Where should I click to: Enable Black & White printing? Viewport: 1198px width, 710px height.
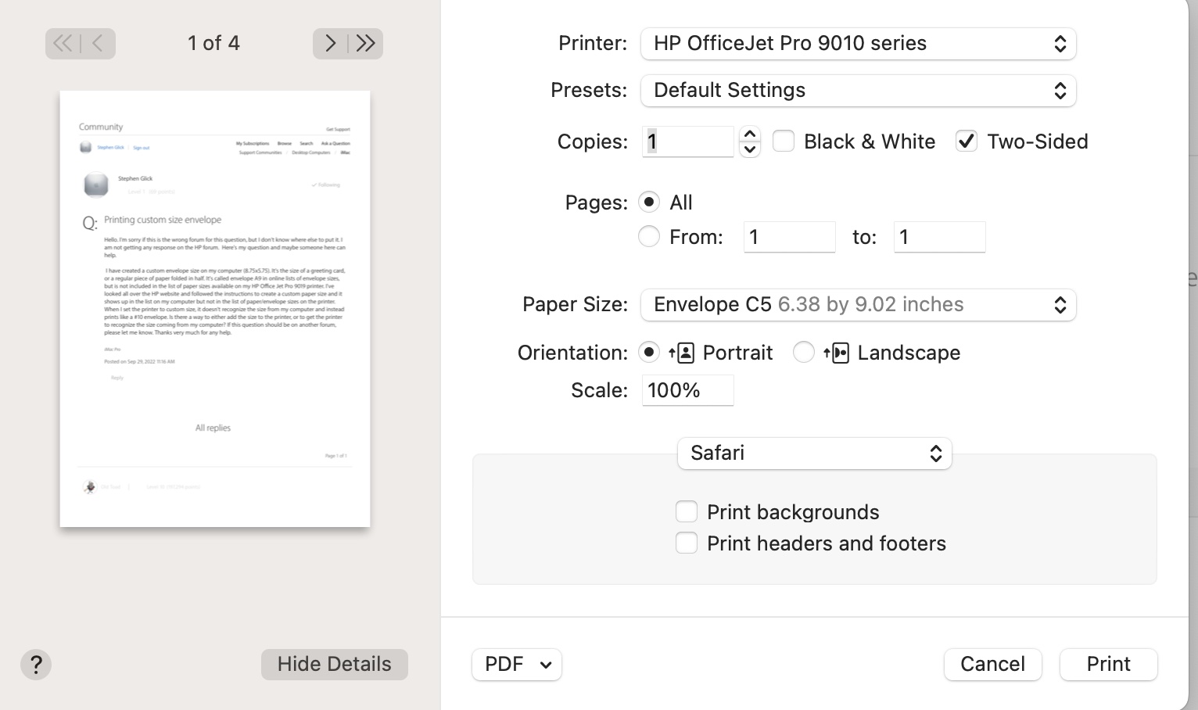[x=783, y=141]
